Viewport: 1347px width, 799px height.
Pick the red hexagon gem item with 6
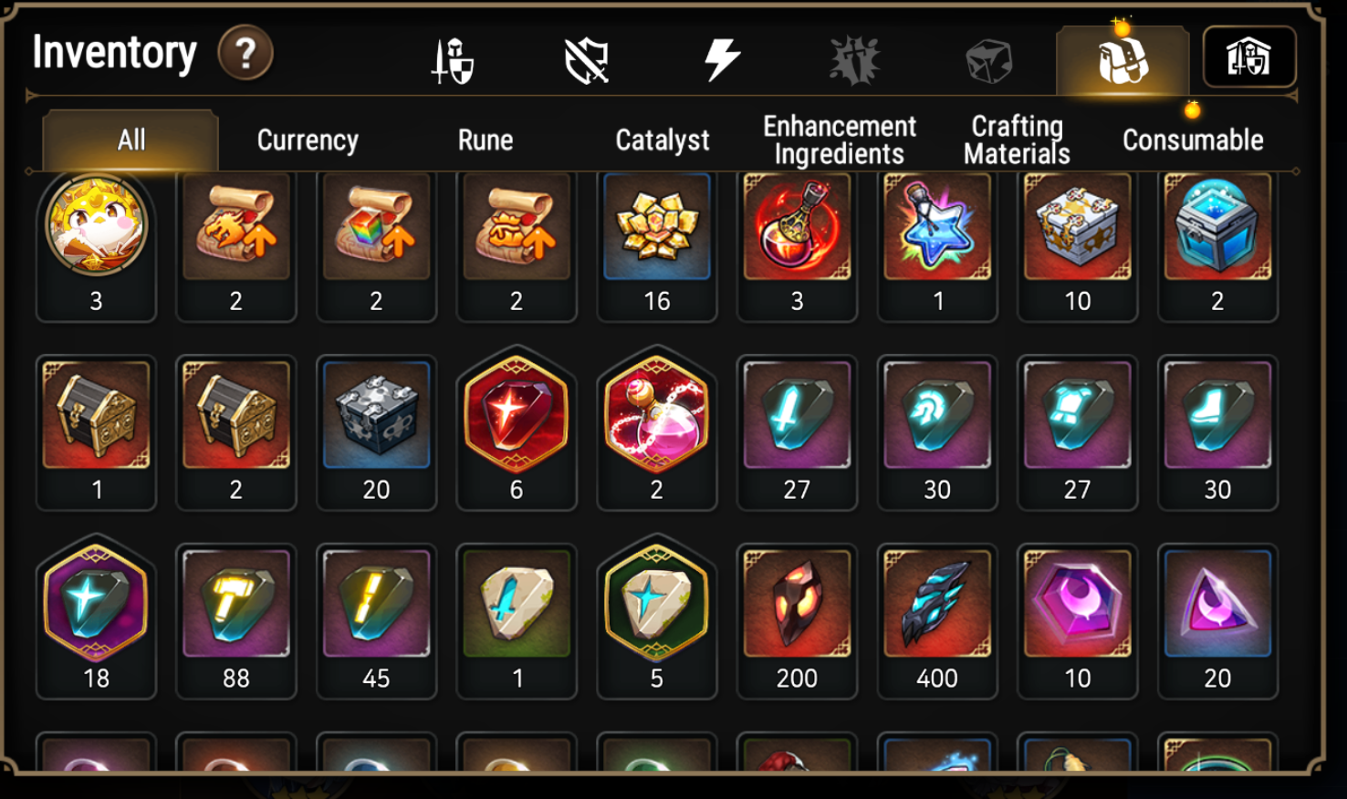click(x=517, y=429)
